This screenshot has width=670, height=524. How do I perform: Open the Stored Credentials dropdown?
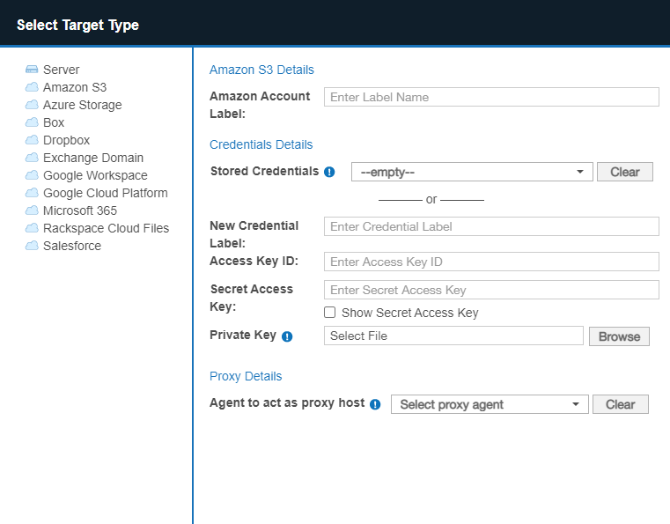pyautogui.click(x=472, y=173)
